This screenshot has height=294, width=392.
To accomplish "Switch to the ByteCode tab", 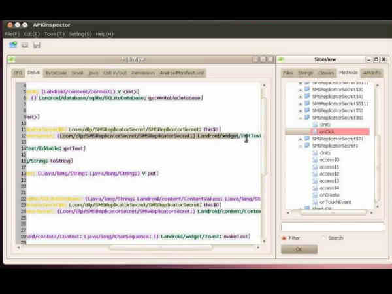I will pos(56,73).
